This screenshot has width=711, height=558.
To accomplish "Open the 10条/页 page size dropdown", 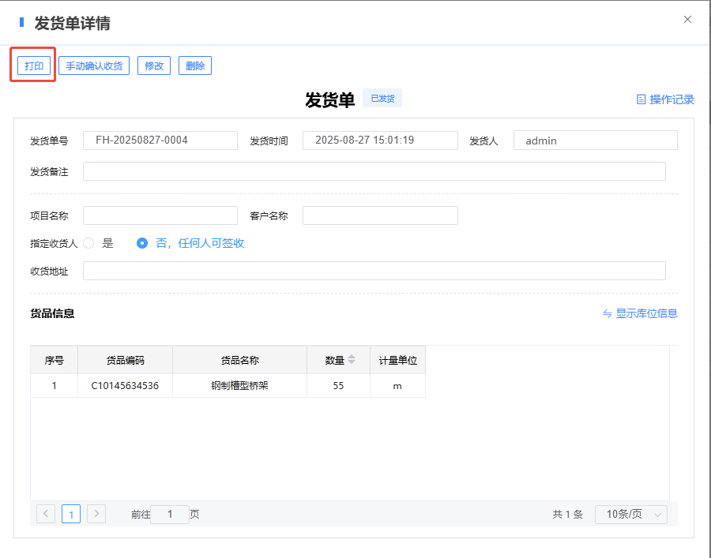I will (x=630, y=514).
